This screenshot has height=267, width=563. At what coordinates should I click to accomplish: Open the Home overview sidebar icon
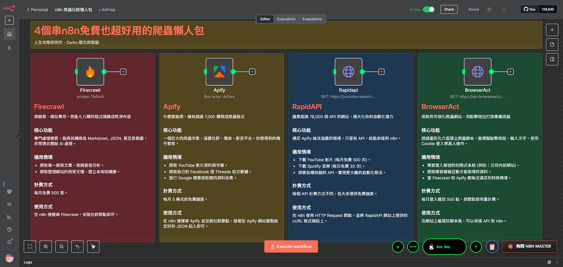pos(9,34)
